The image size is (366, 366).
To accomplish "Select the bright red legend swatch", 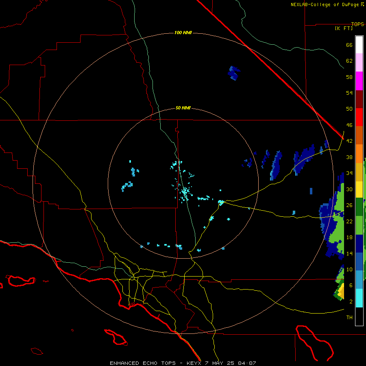I will tap(359, 117).
